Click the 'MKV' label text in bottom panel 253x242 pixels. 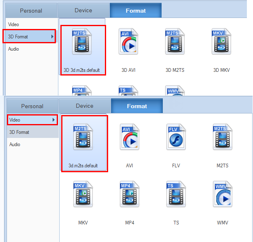point(83,223)
